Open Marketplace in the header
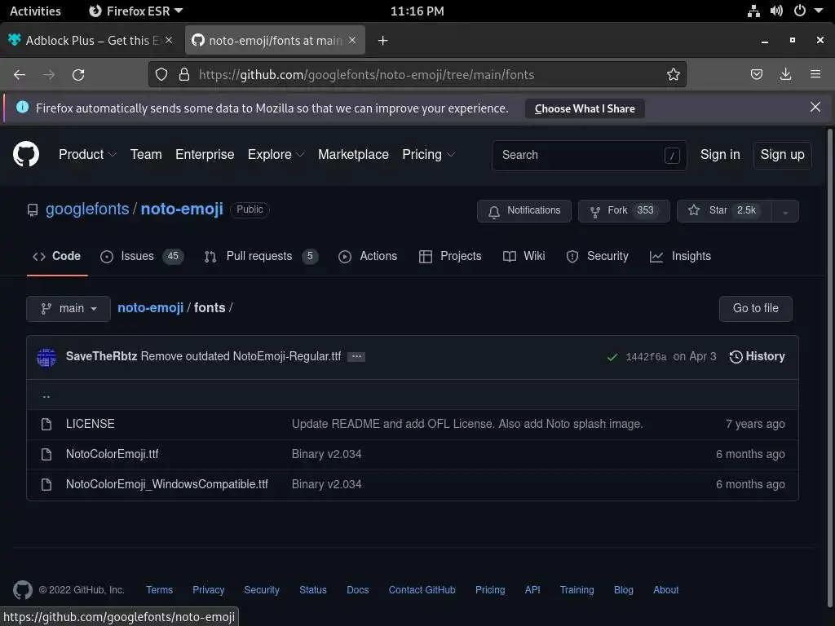835x626 pixels. [353, 154]
